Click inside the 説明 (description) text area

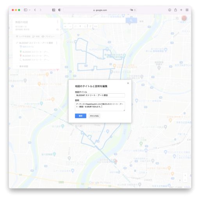100,106
